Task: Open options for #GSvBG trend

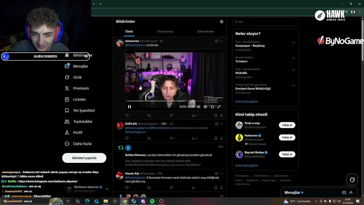Action: 293,70
